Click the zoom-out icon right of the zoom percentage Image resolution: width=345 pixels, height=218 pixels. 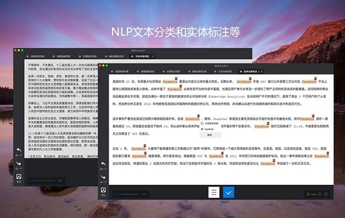(320, 194)
